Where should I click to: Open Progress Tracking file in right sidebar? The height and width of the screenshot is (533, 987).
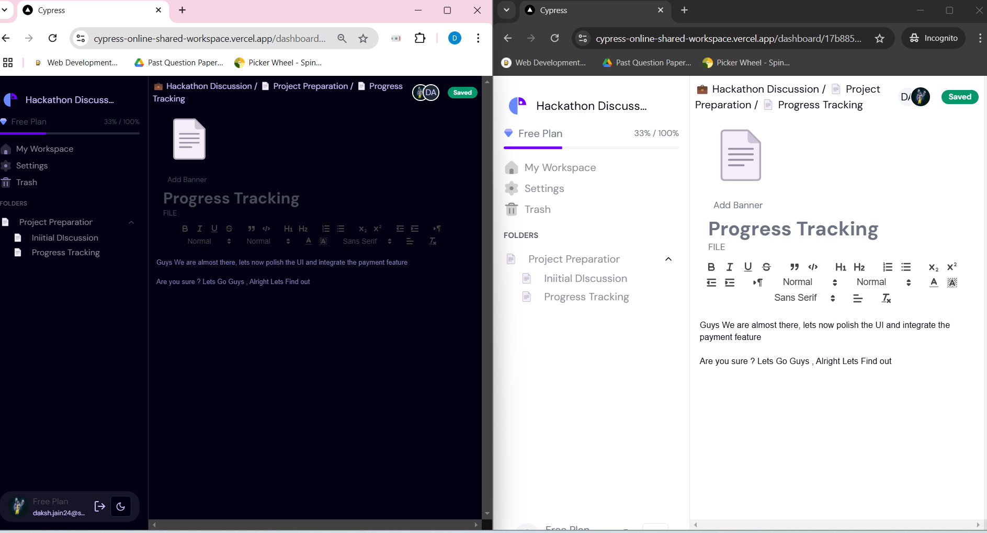pyautogui.click(x=586, y=297)
